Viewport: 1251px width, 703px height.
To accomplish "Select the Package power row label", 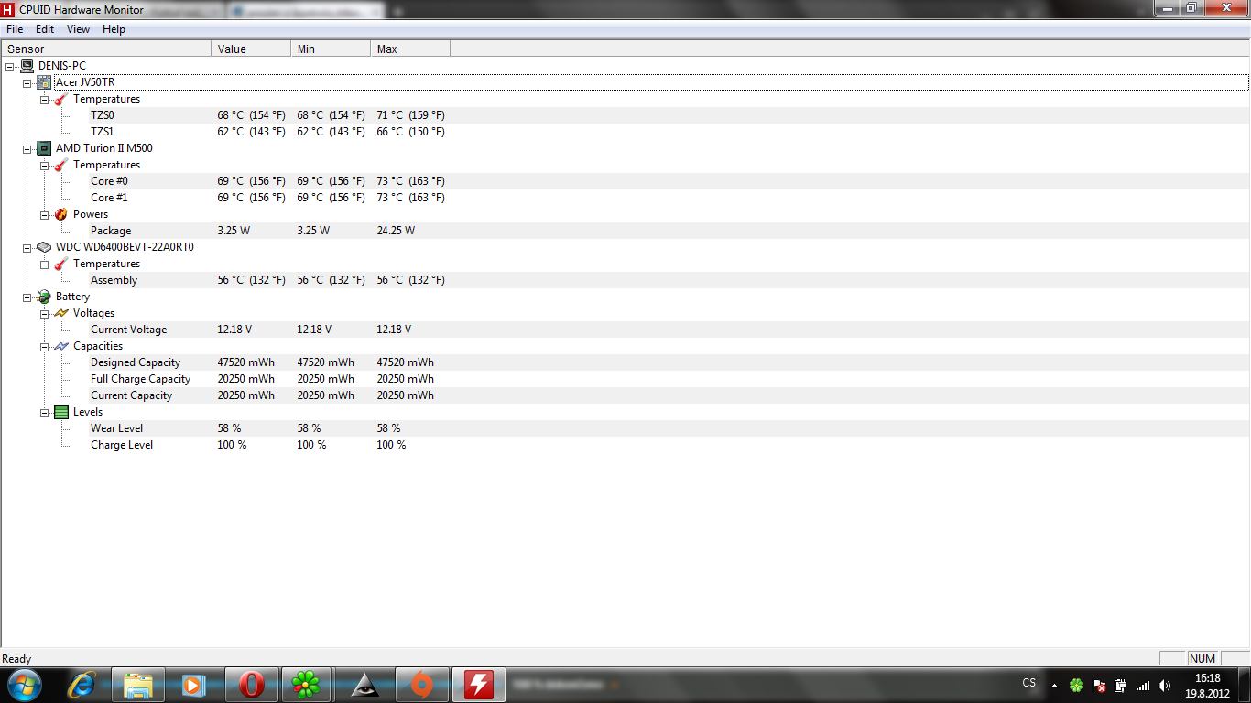I will 111,231.
